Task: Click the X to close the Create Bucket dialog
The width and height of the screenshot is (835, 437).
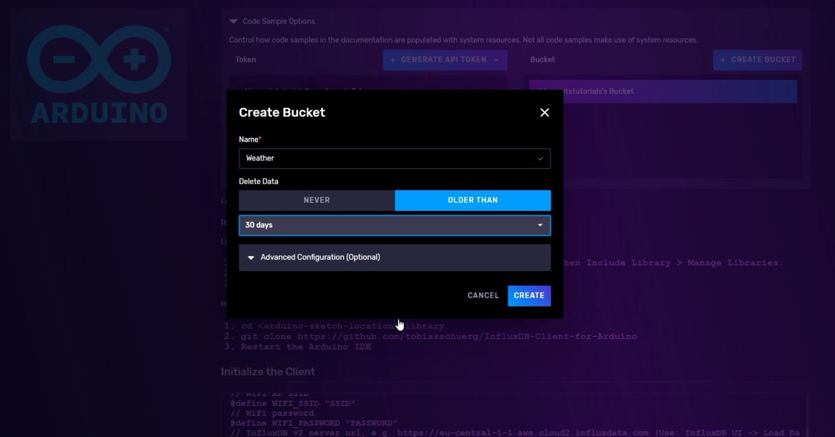Action: pos(544,113)
